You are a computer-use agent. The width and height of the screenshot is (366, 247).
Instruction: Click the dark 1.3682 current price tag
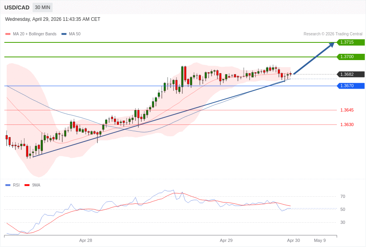pyautogui.click(x=350, y=75)
